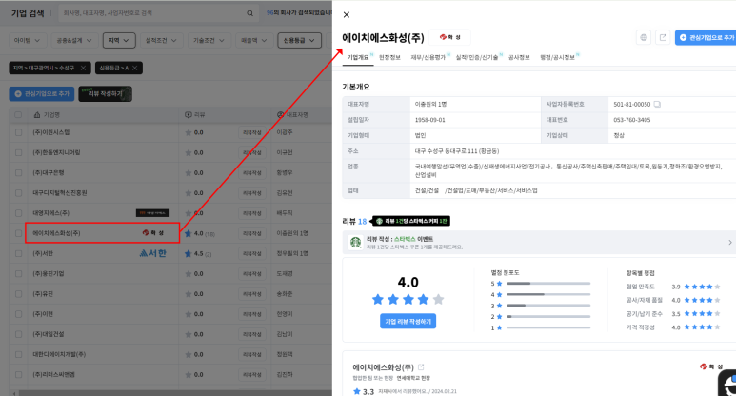Check the (주)서한 row checkbox
The height and width of the screenshot is (396, 736).
pos(18,253)
